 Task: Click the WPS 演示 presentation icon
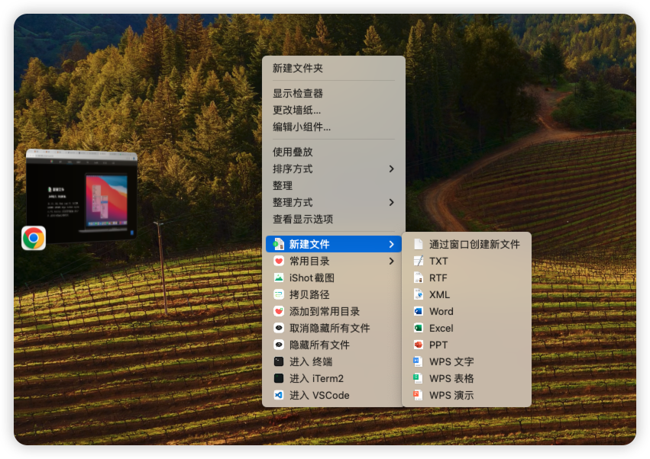pos(419,395)
